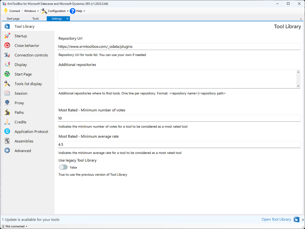Click the Additional repositories scrollbar down arrow
The height and width of the screenshot is (229, 305).
coord(298,86)
